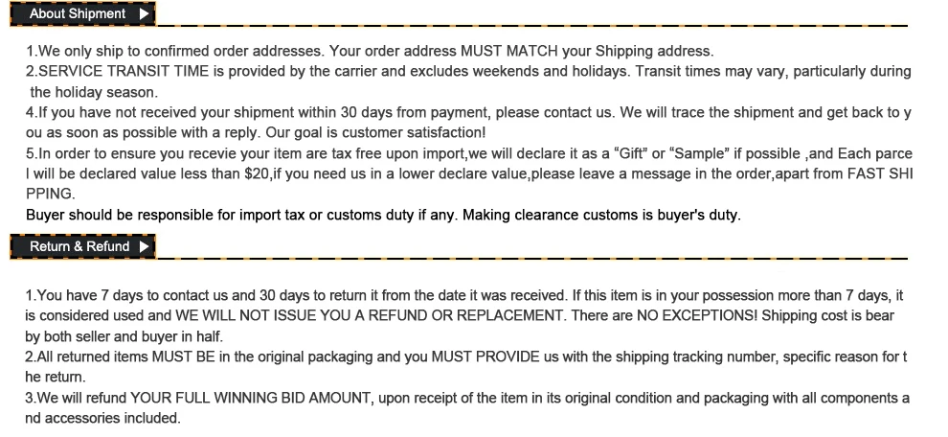Click the YOUR FULL WINNING BID AMOUNT text

click(250, 399)
